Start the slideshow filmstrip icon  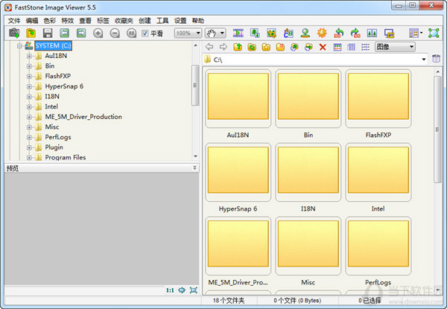pyautogui.click(x=238, y=33)
